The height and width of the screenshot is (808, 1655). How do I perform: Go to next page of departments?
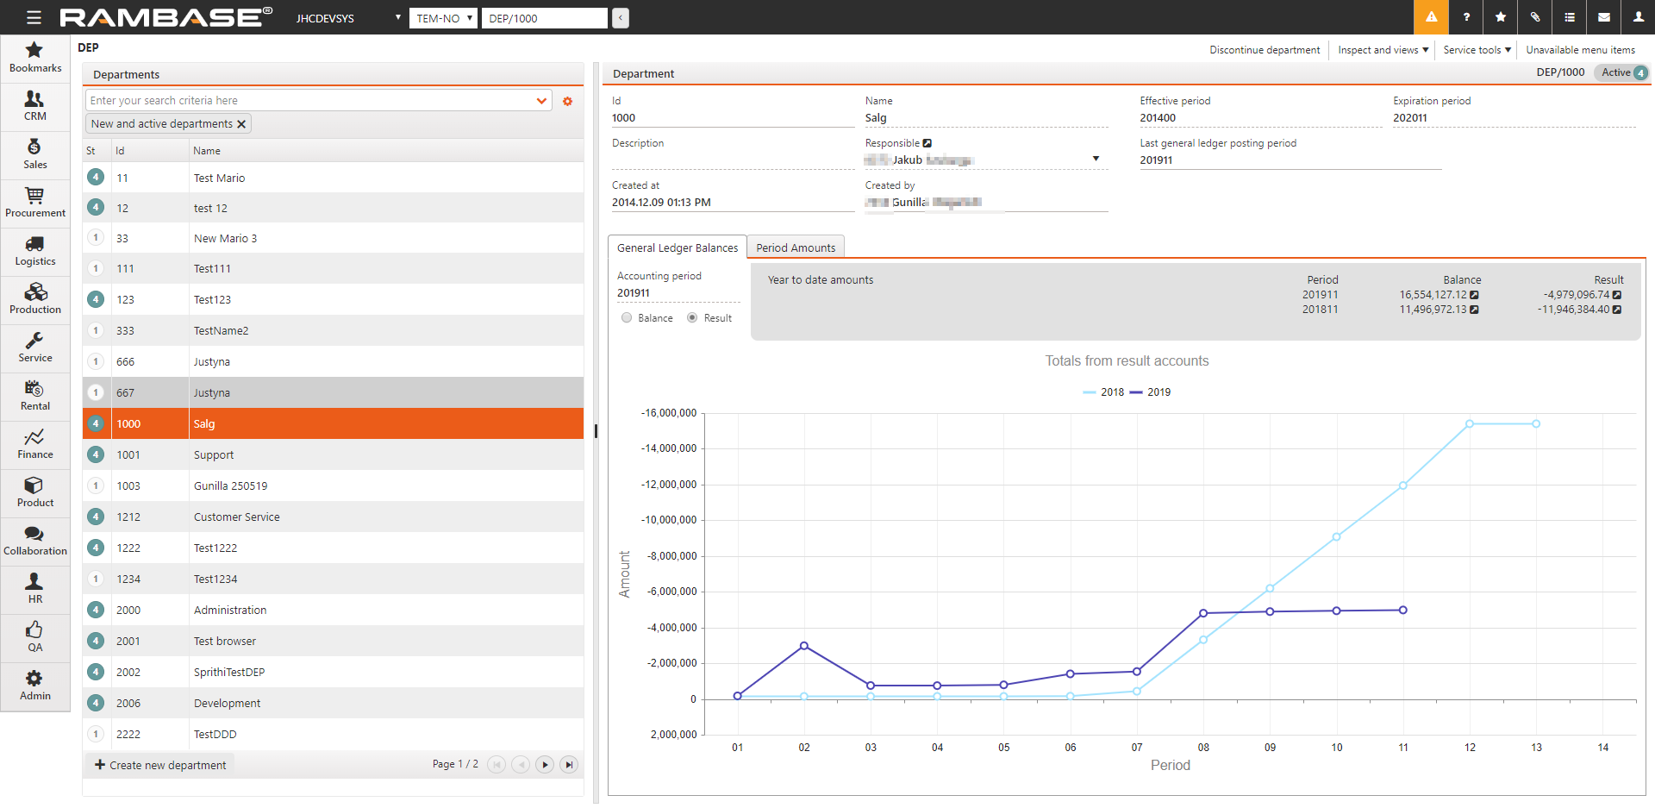545,765
